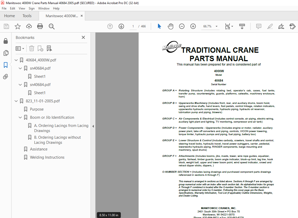The image size is (298, 218).
Task: Open the View menu
Action: tap(22, 8)
